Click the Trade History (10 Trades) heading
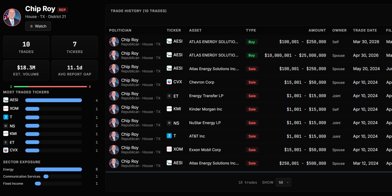The width and height of the screenshot is (392, 196). pyautogui.click(x=139, y=11)
